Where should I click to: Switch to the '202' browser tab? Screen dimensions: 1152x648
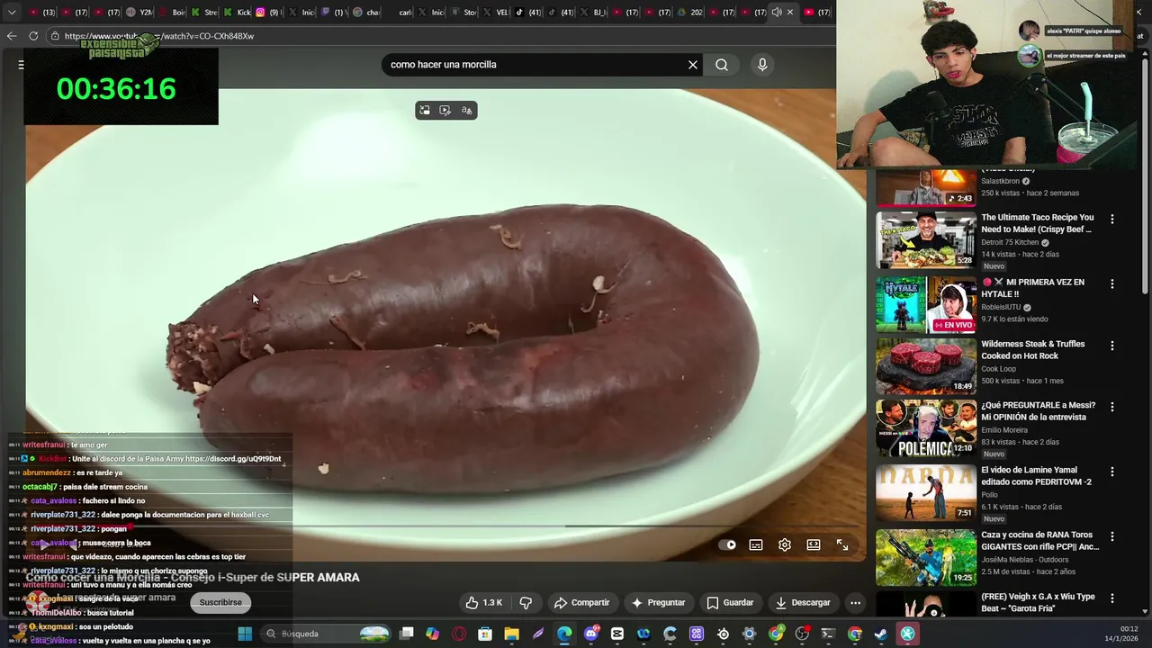(x=690, y=13)
